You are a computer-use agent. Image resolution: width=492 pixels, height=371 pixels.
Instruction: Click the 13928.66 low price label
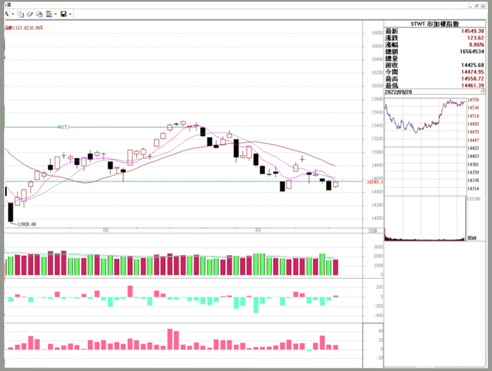[x=27, y=224]
